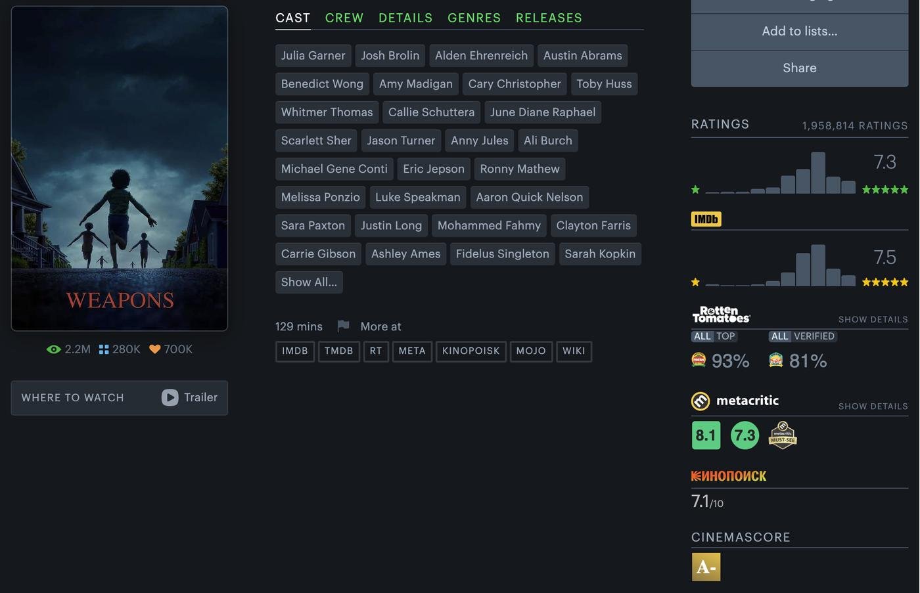The width and height of the screenshot is (920, 593).
Task: Open Julia Garner's cast page
Action: pos(313,56)
